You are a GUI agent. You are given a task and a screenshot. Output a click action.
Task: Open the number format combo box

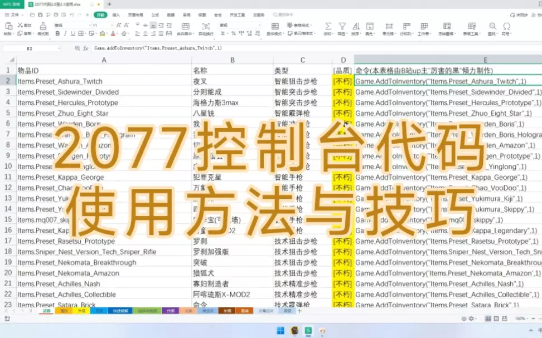[x=240, y=25]
